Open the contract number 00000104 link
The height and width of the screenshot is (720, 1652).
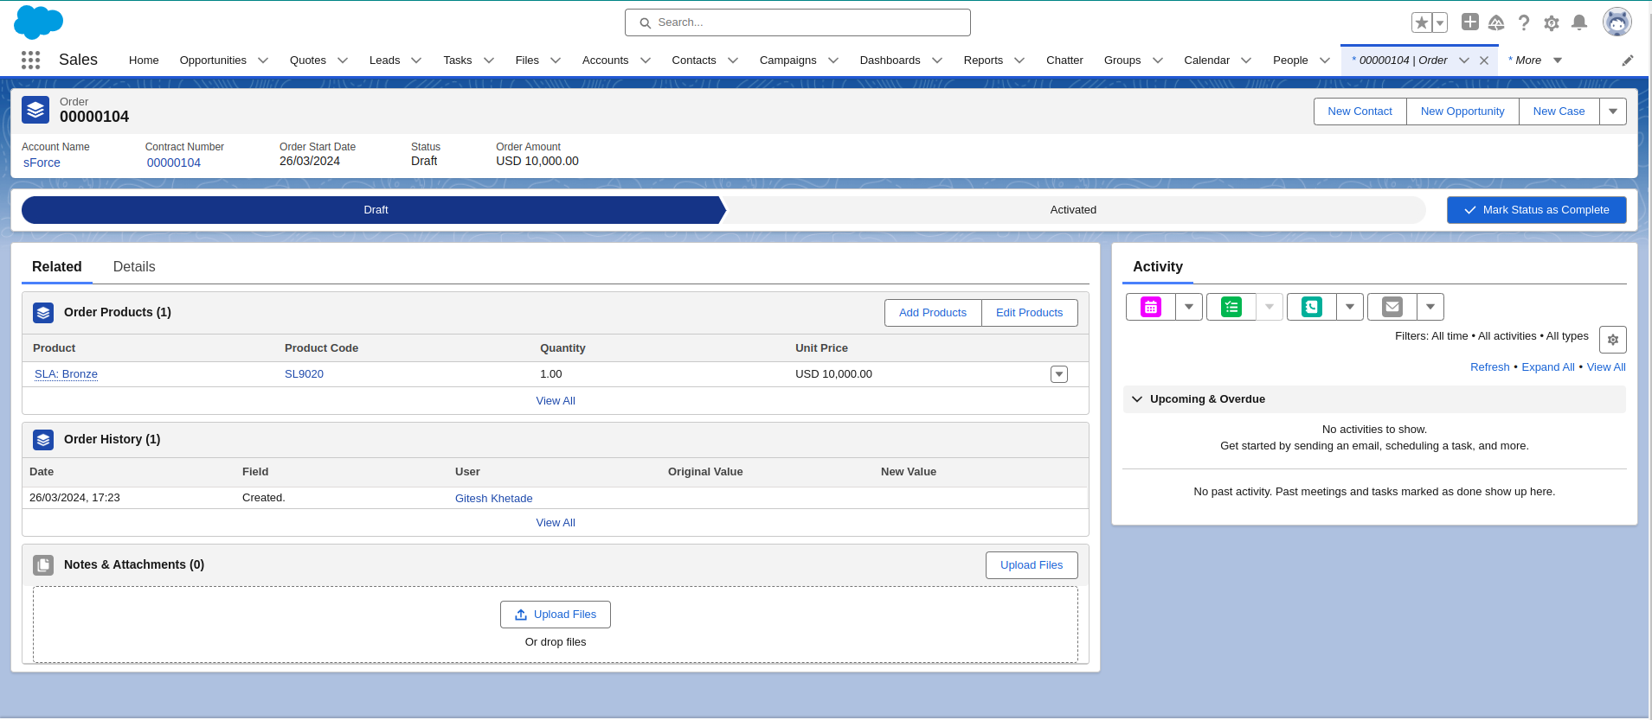tap(174, 162)
